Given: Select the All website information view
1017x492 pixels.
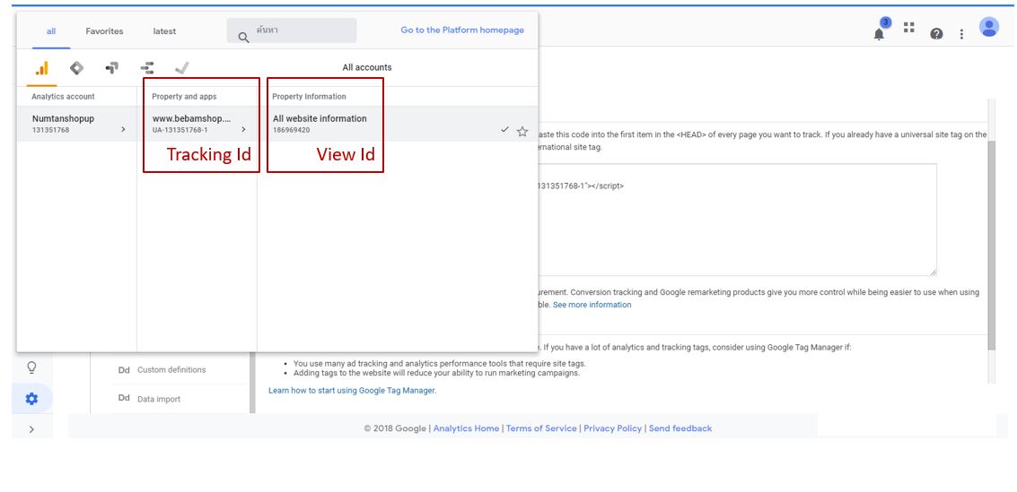Looking at the screenshot, I should click(397, 125).
